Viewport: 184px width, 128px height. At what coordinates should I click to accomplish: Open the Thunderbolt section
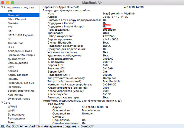[x=16, y=43]
